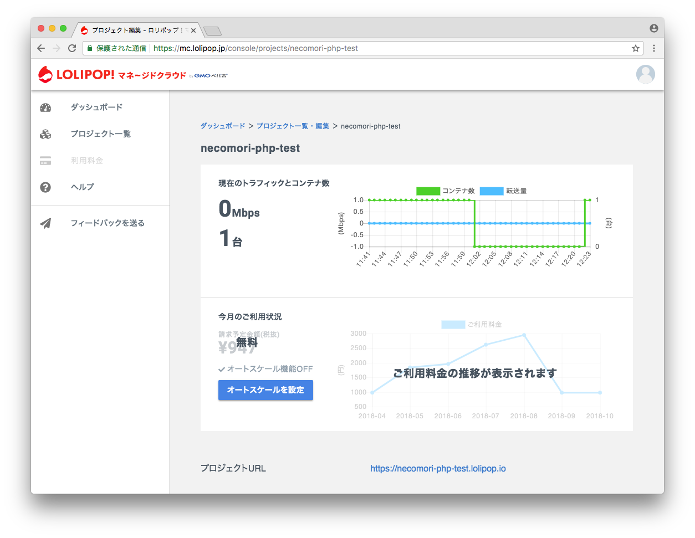Go back using browser back arrow
Screen dimensions: 695x538
point(41,48)
